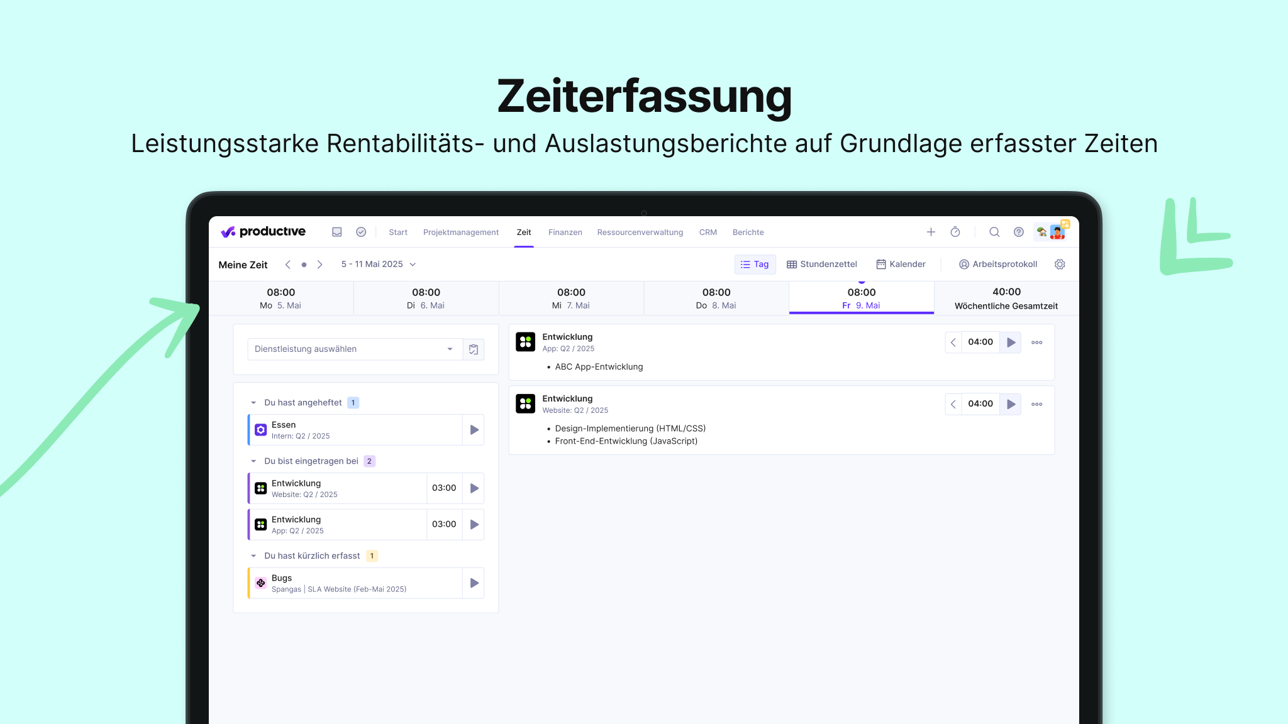Click the help question mark icon
The image size is (1288, 724).
[1018, 232]
